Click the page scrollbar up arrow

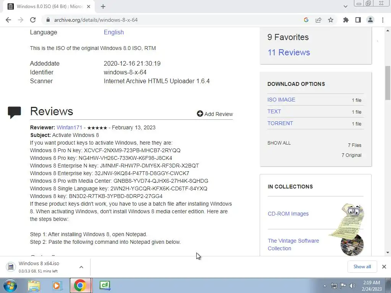click(388, 31)
